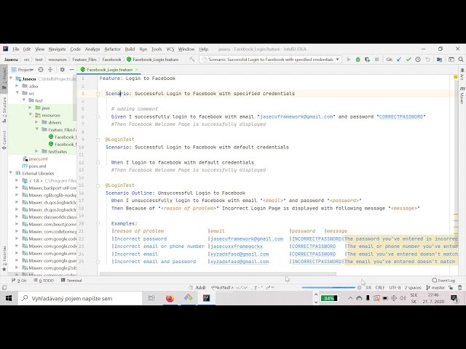This screenshot has height=349, width=466.
Task: Expand the drivers folder
Action: (x=37, y=122)
